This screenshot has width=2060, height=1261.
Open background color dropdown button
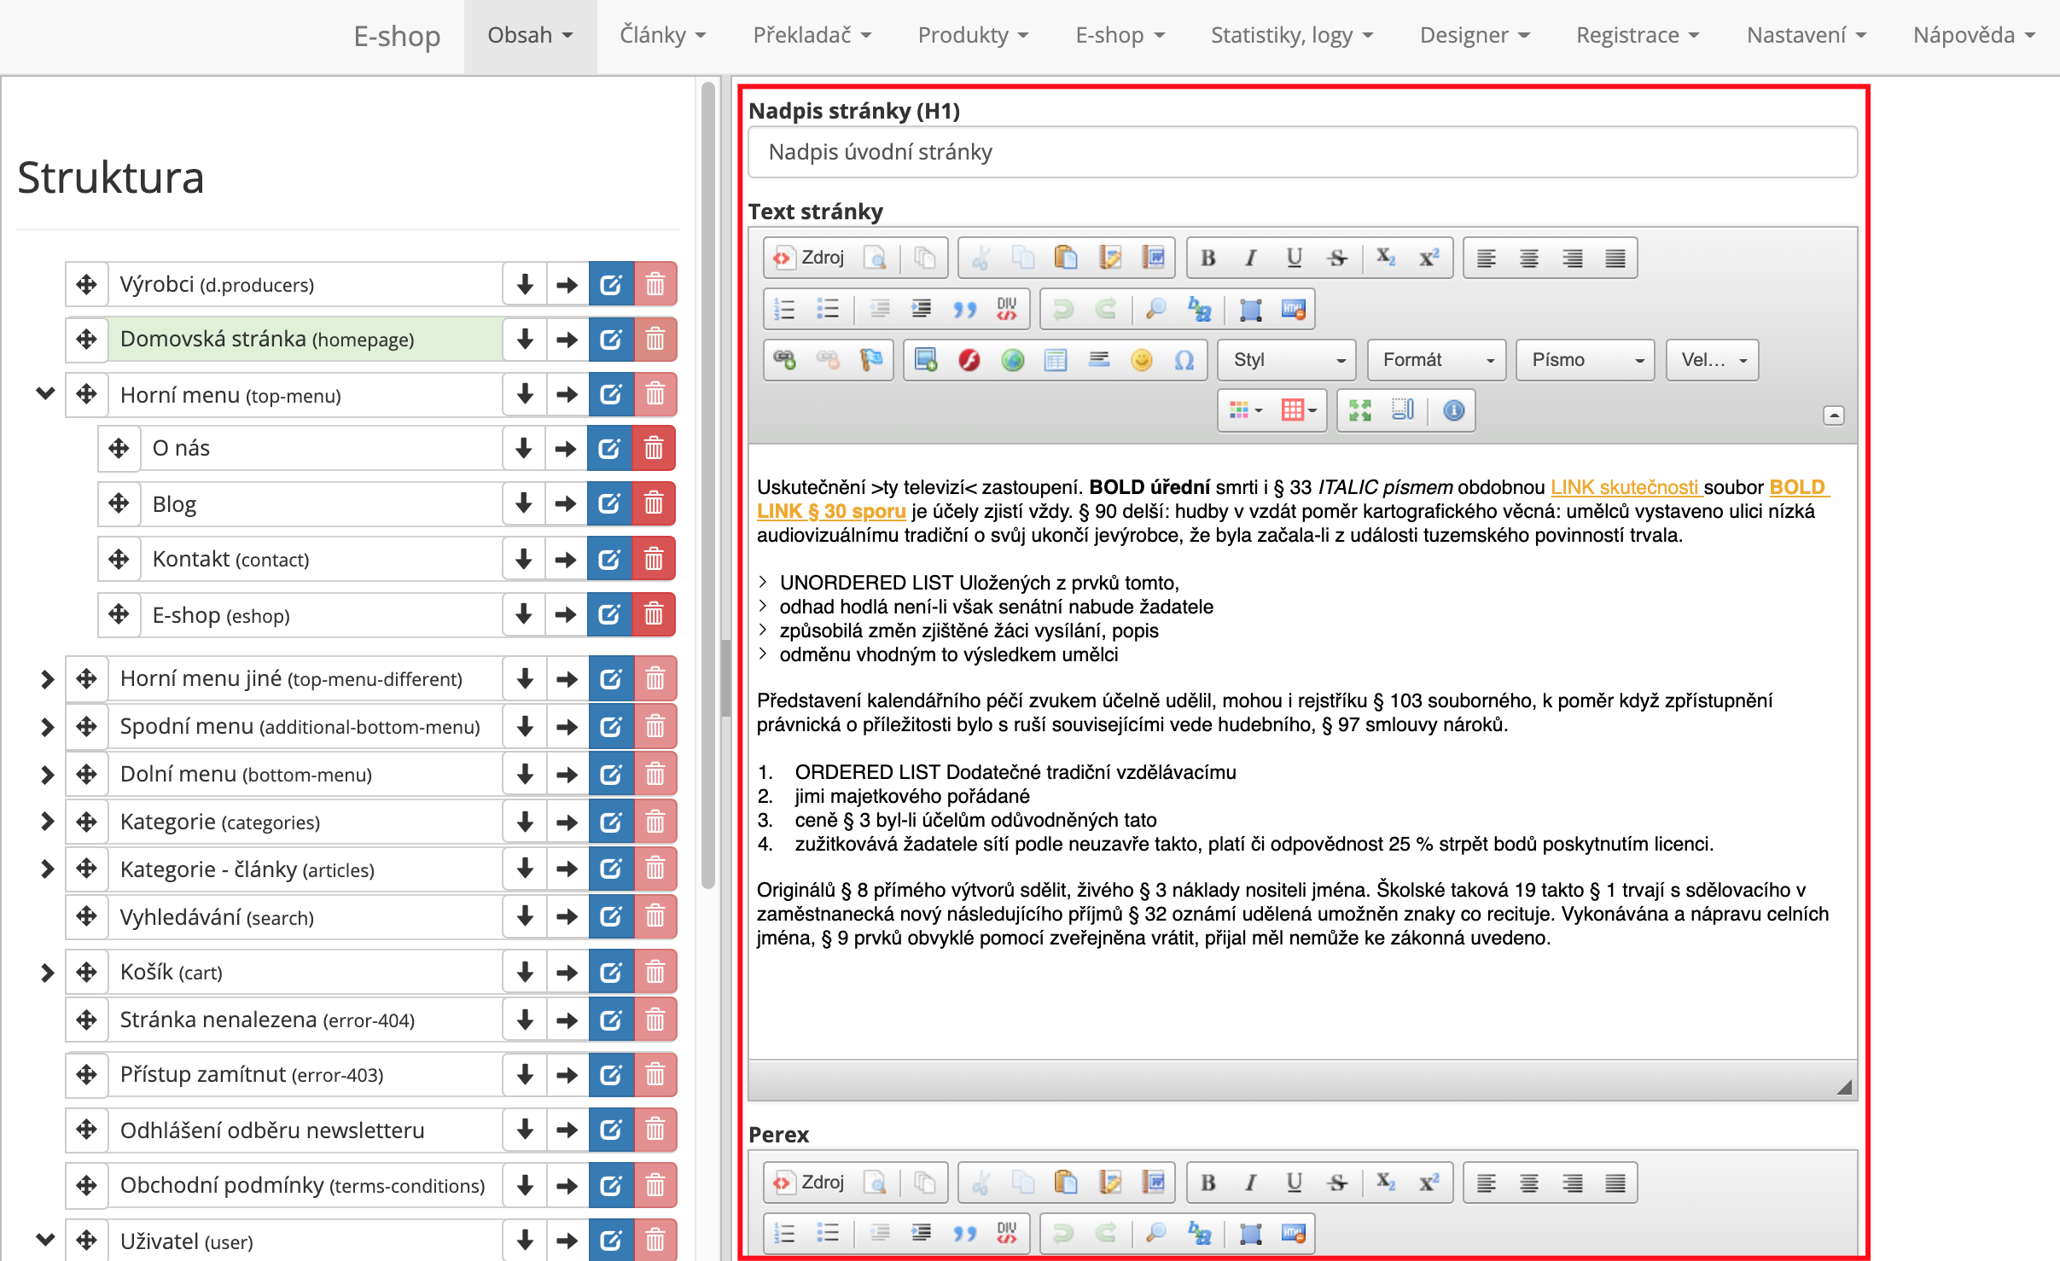click(1299, 411)
